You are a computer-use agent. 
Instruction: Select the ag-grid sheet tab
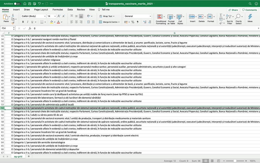click(18, 156)
